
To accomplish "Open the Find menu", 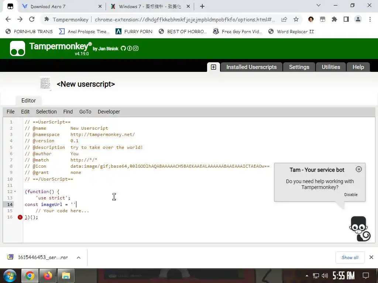I will click(68, 112).
